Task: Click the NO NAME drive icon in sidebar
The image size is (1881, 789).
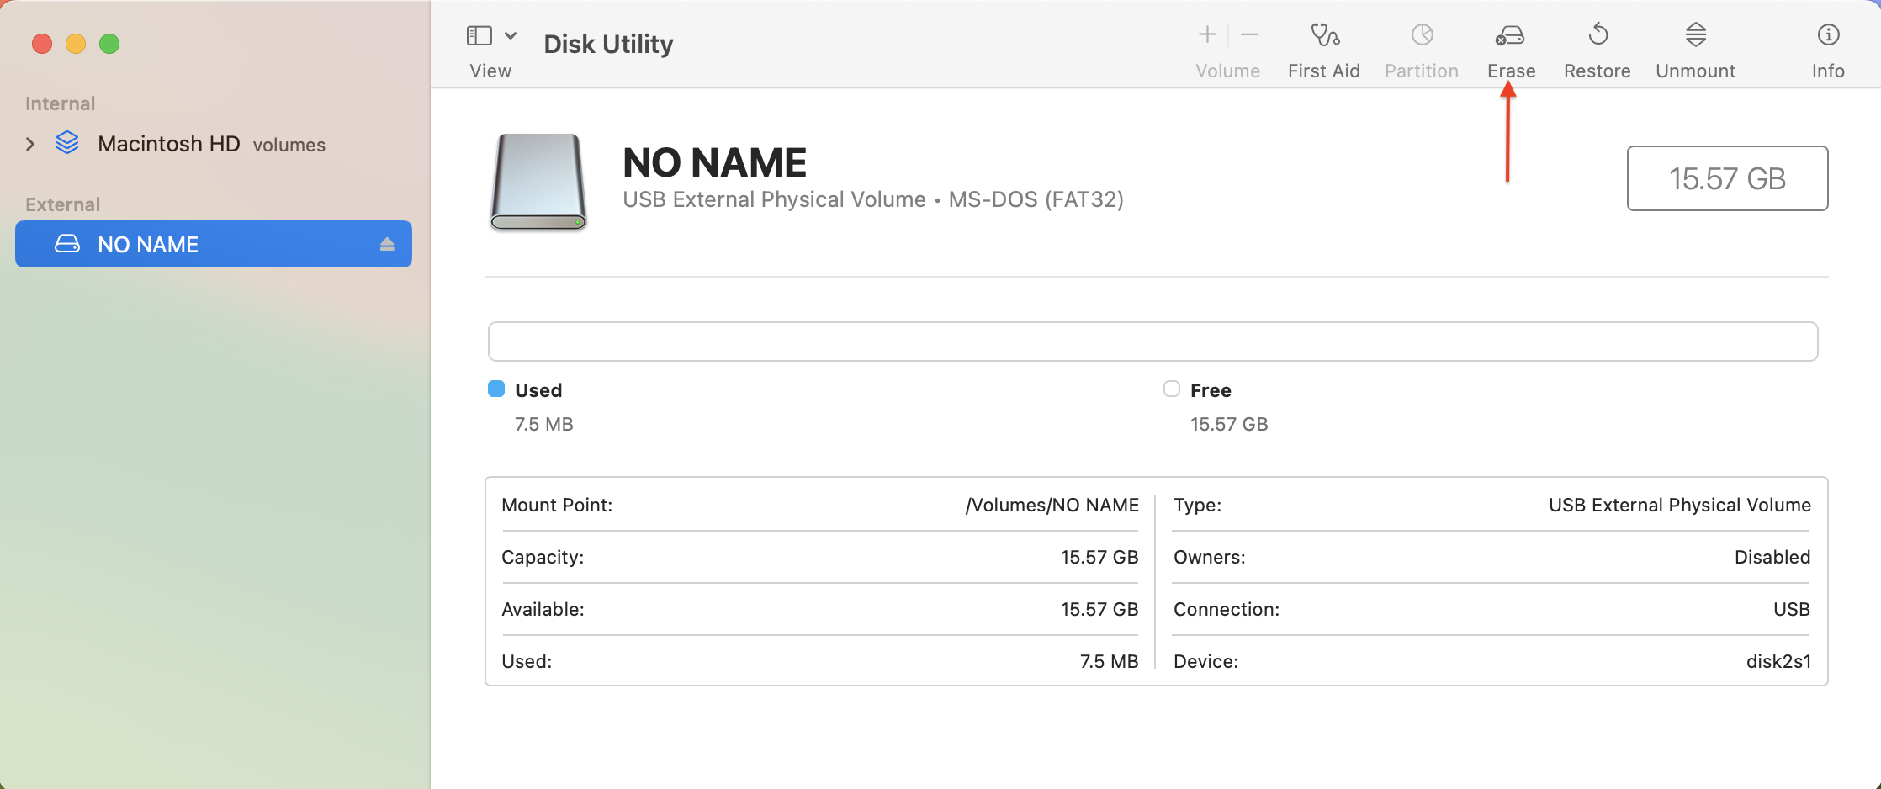Action: pos(67,244)
